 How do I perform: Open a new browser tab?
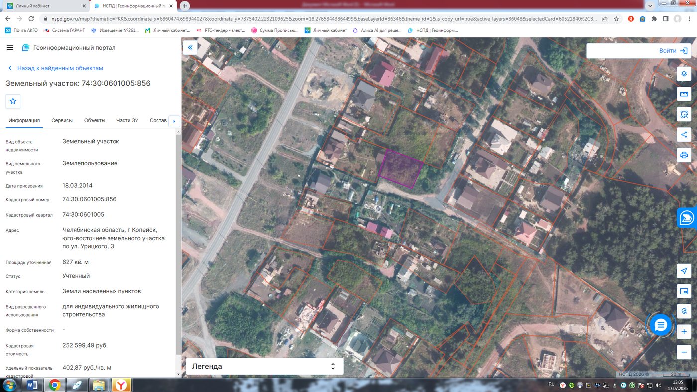pyautogui.click(x=185, y=6)
